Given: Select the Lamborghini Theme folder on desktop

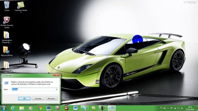Looking at the screenshot, I should pyautogui.click(x=7, y=37).
